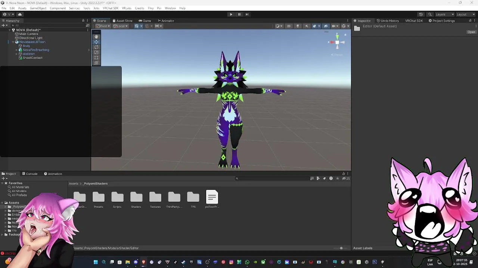Screen dimensions: 478x268
Task: Open the Layout dropdown
Action: pos(466,14)
